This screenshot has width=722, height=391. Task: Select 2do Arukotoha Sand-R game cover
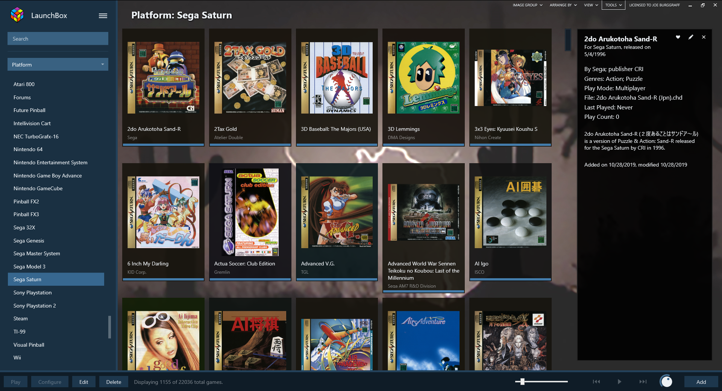(163, 77)
